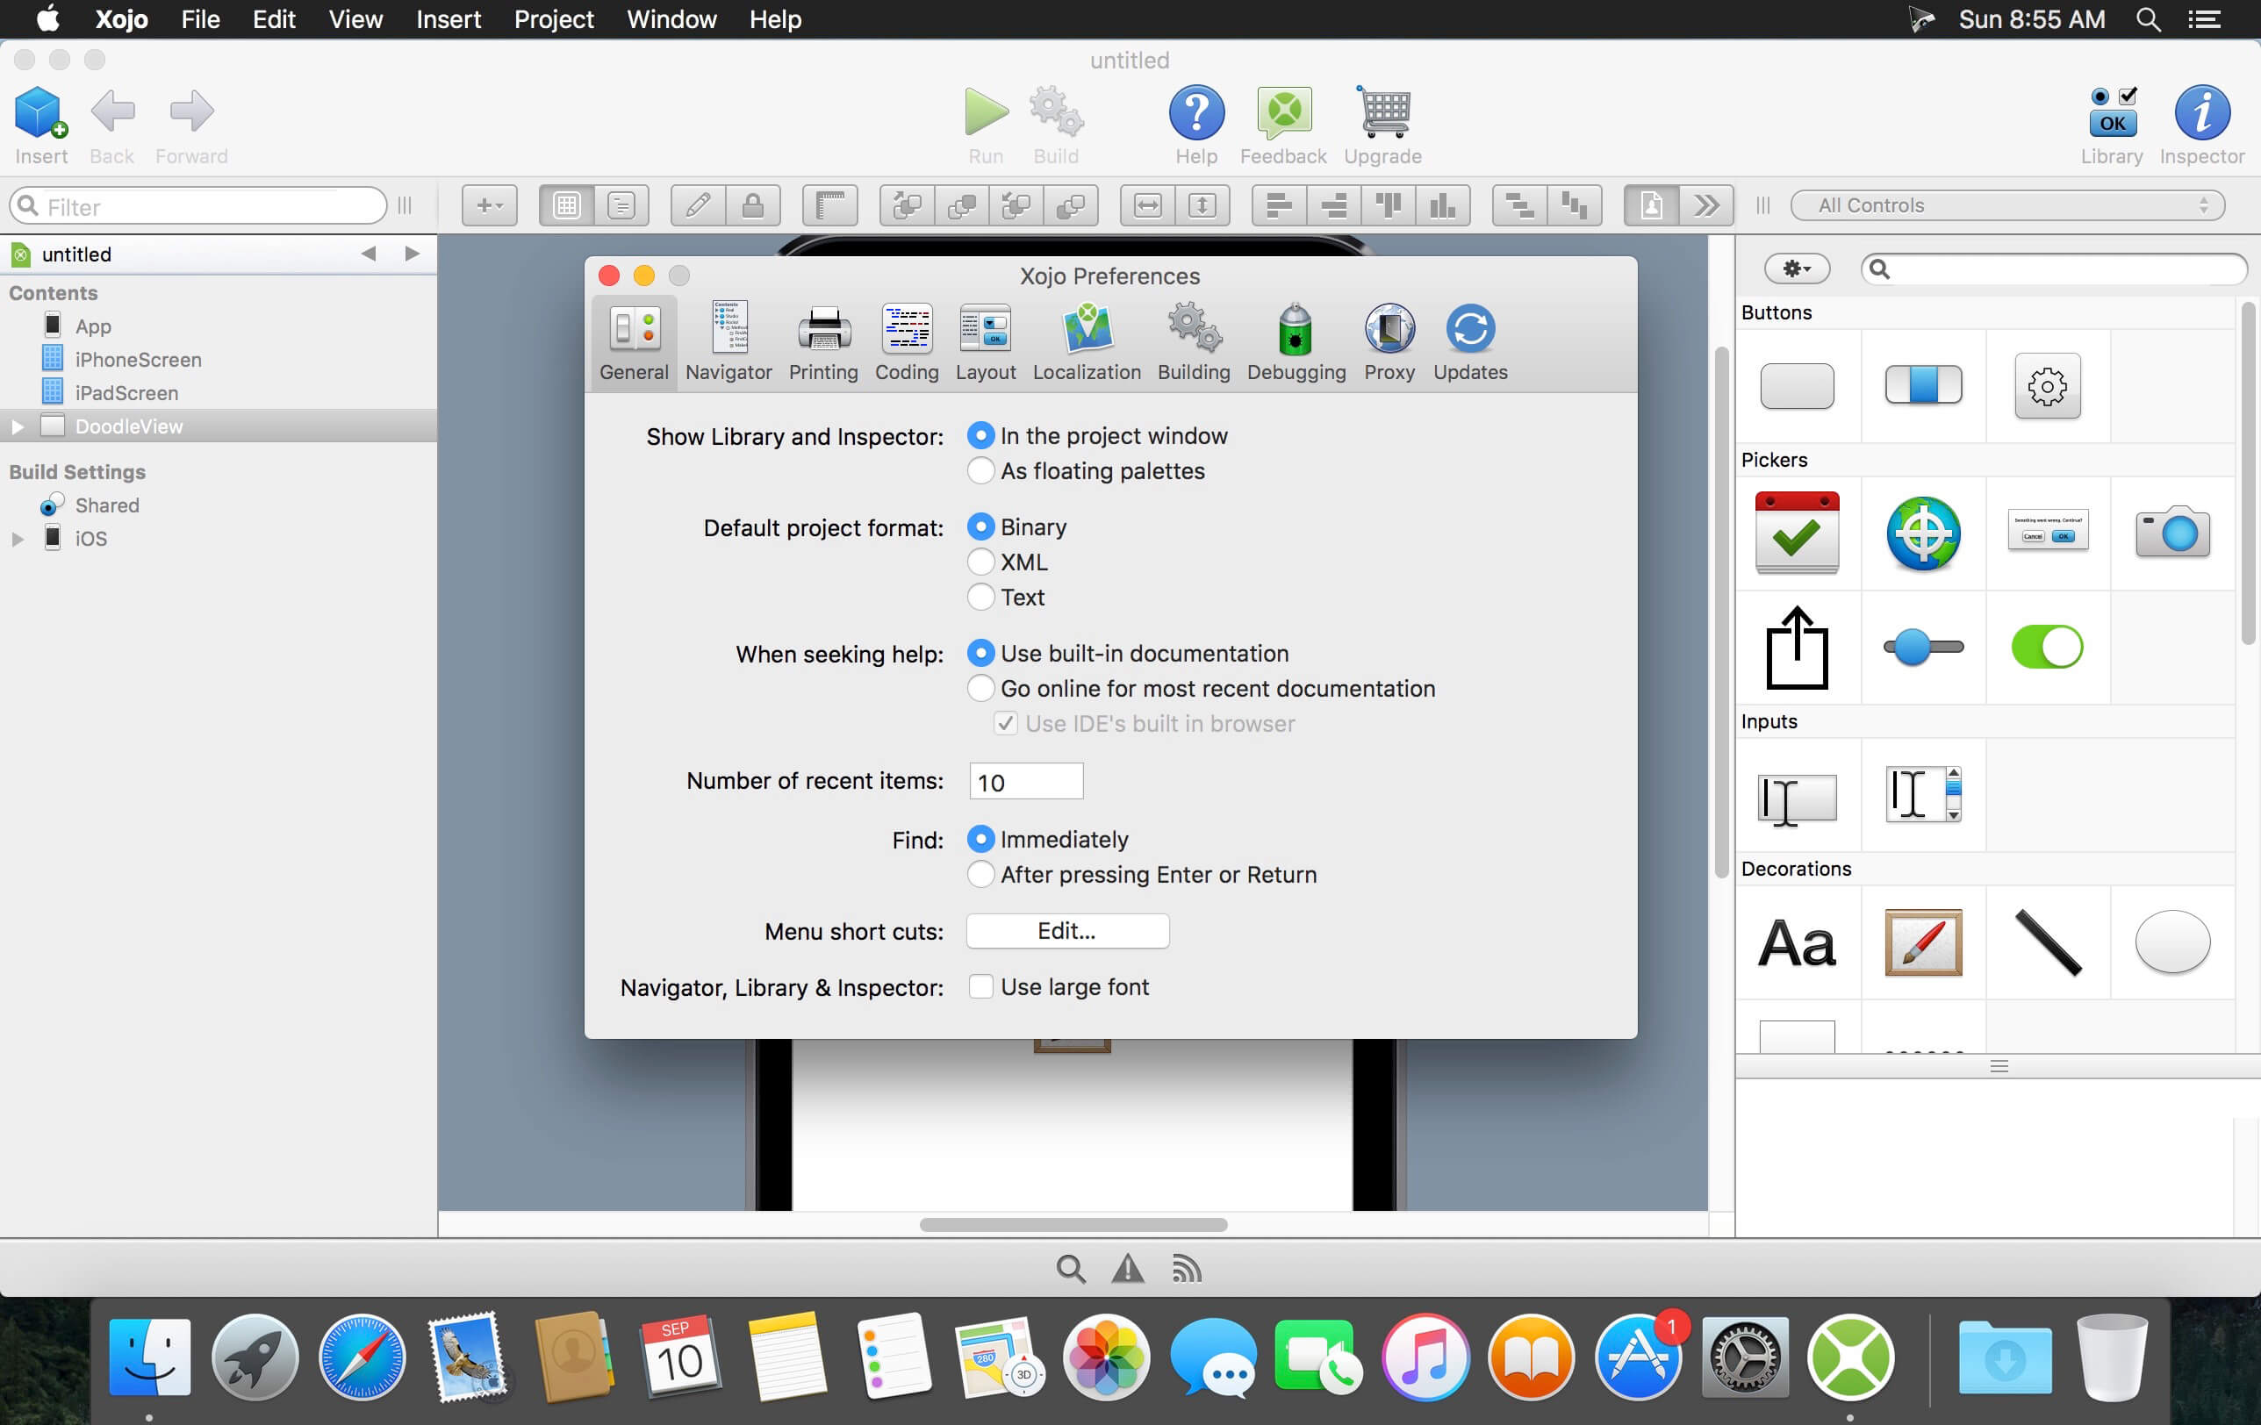Screen dimensions: 2261x1425
Task: Select the Label 'Aa' decoration control
Action: point(1796,942)
